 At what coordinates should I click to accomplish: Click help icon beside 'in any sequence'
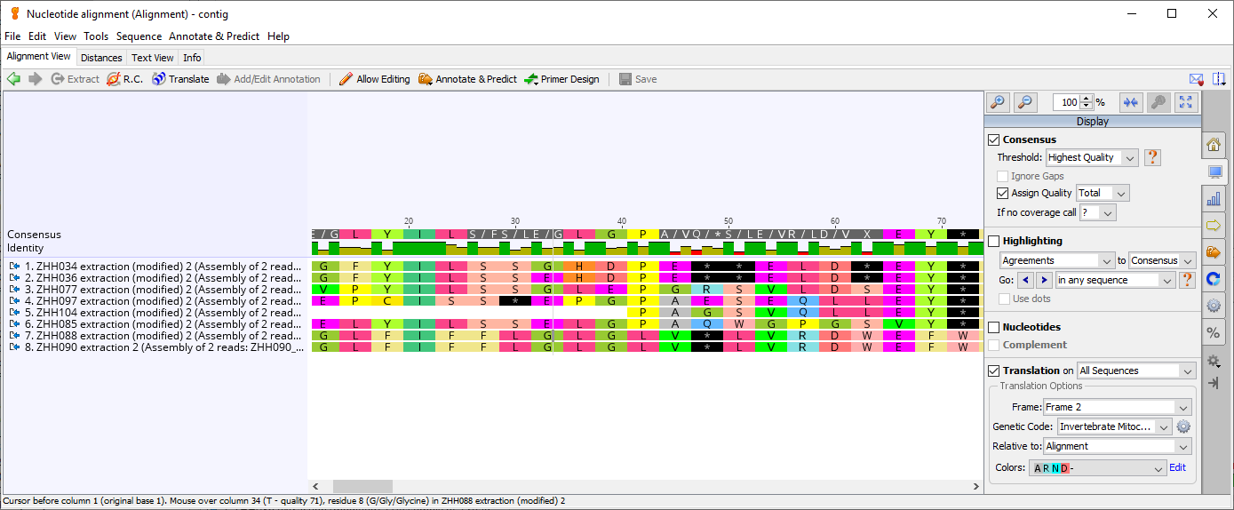tap(1186, 280)
